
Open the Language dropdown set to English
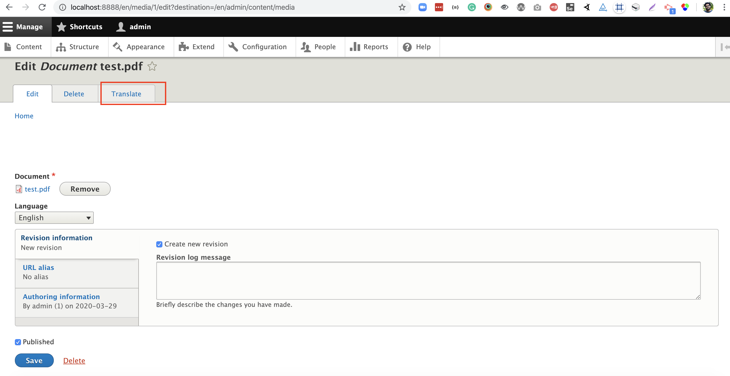pyautogui.click(x=54, y=218)
